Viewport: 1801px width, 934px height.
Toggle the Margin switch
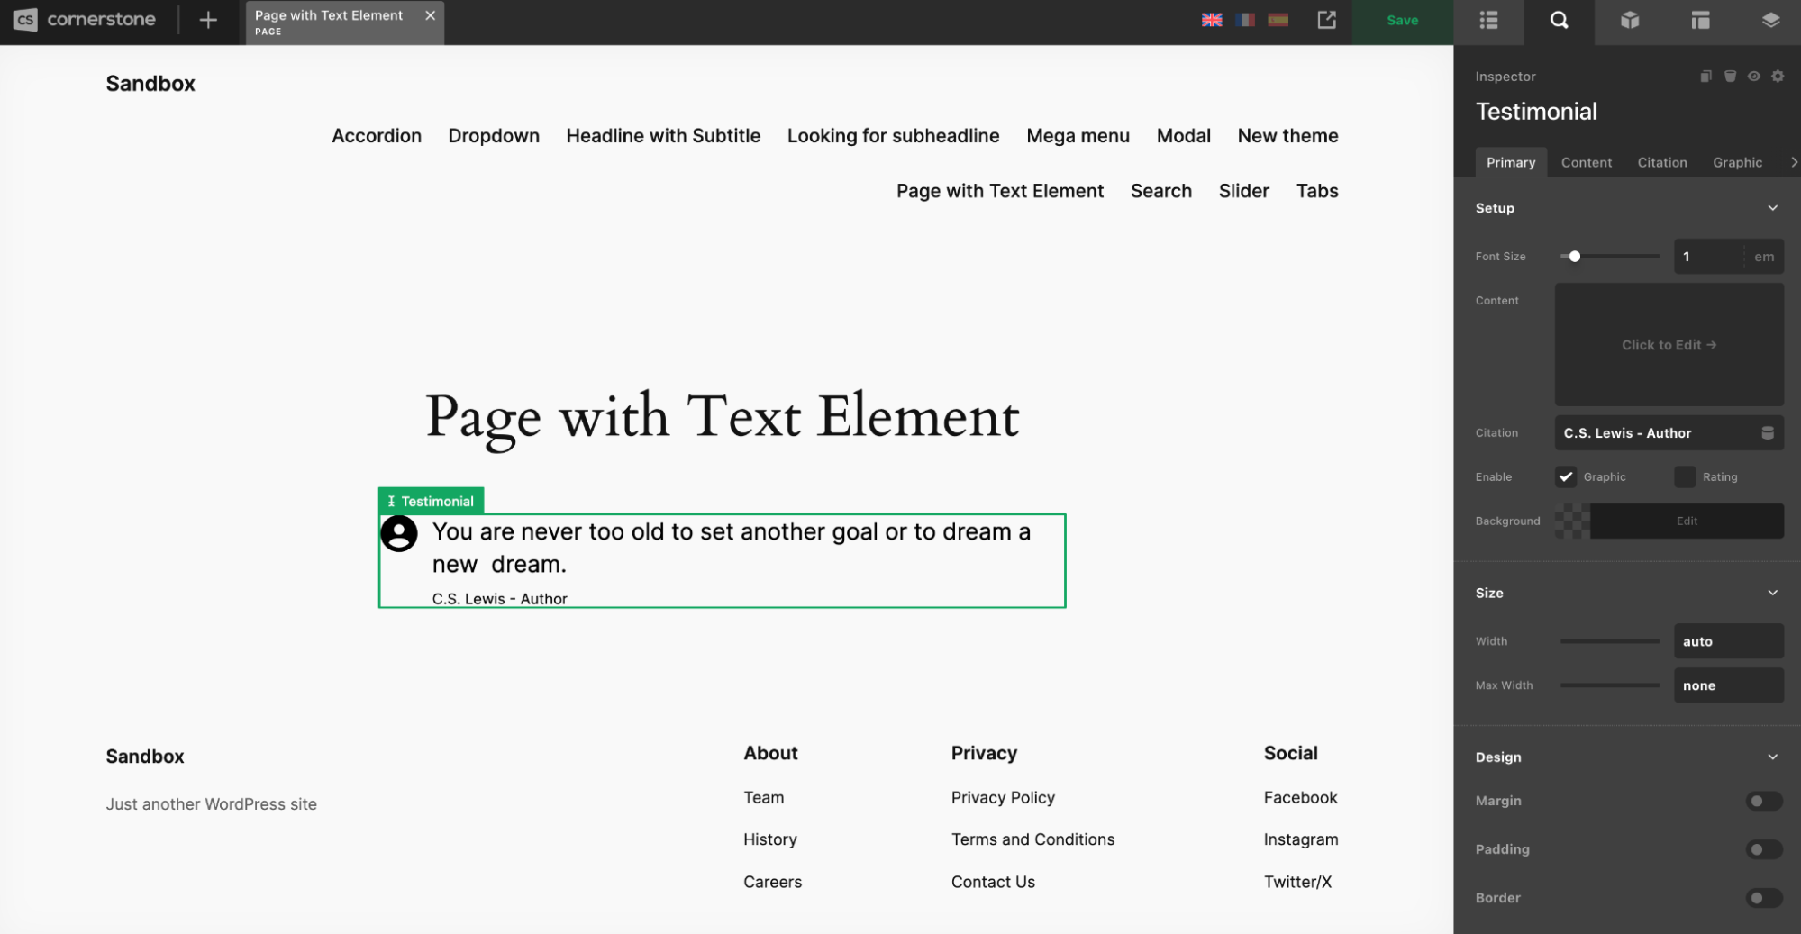[x=1763, y=801]
